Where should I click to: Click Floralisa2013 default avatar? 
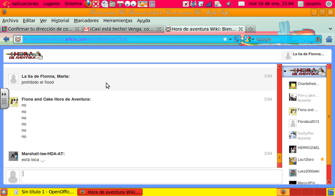(293, 123)
